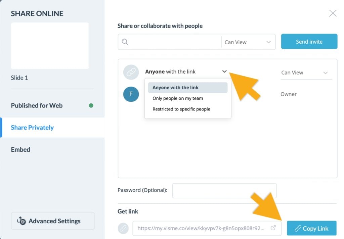Click the Copy Link button

[311, 228]
